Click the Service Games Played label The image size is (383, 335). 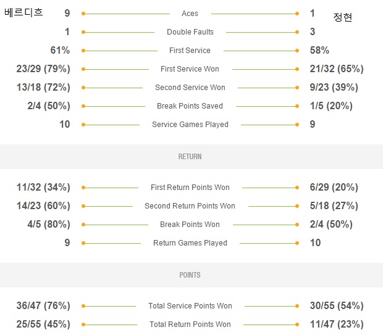[190, 125]
